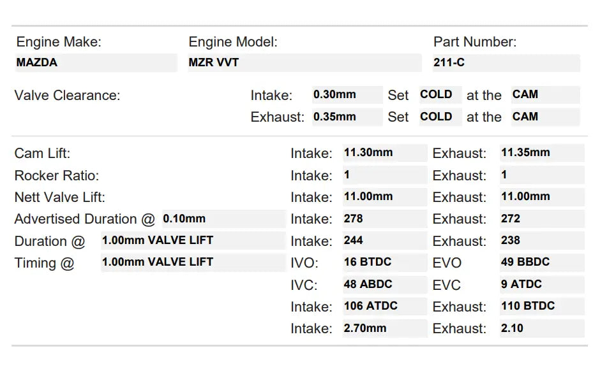Click the Part Number field 211-C

[506, 63]
